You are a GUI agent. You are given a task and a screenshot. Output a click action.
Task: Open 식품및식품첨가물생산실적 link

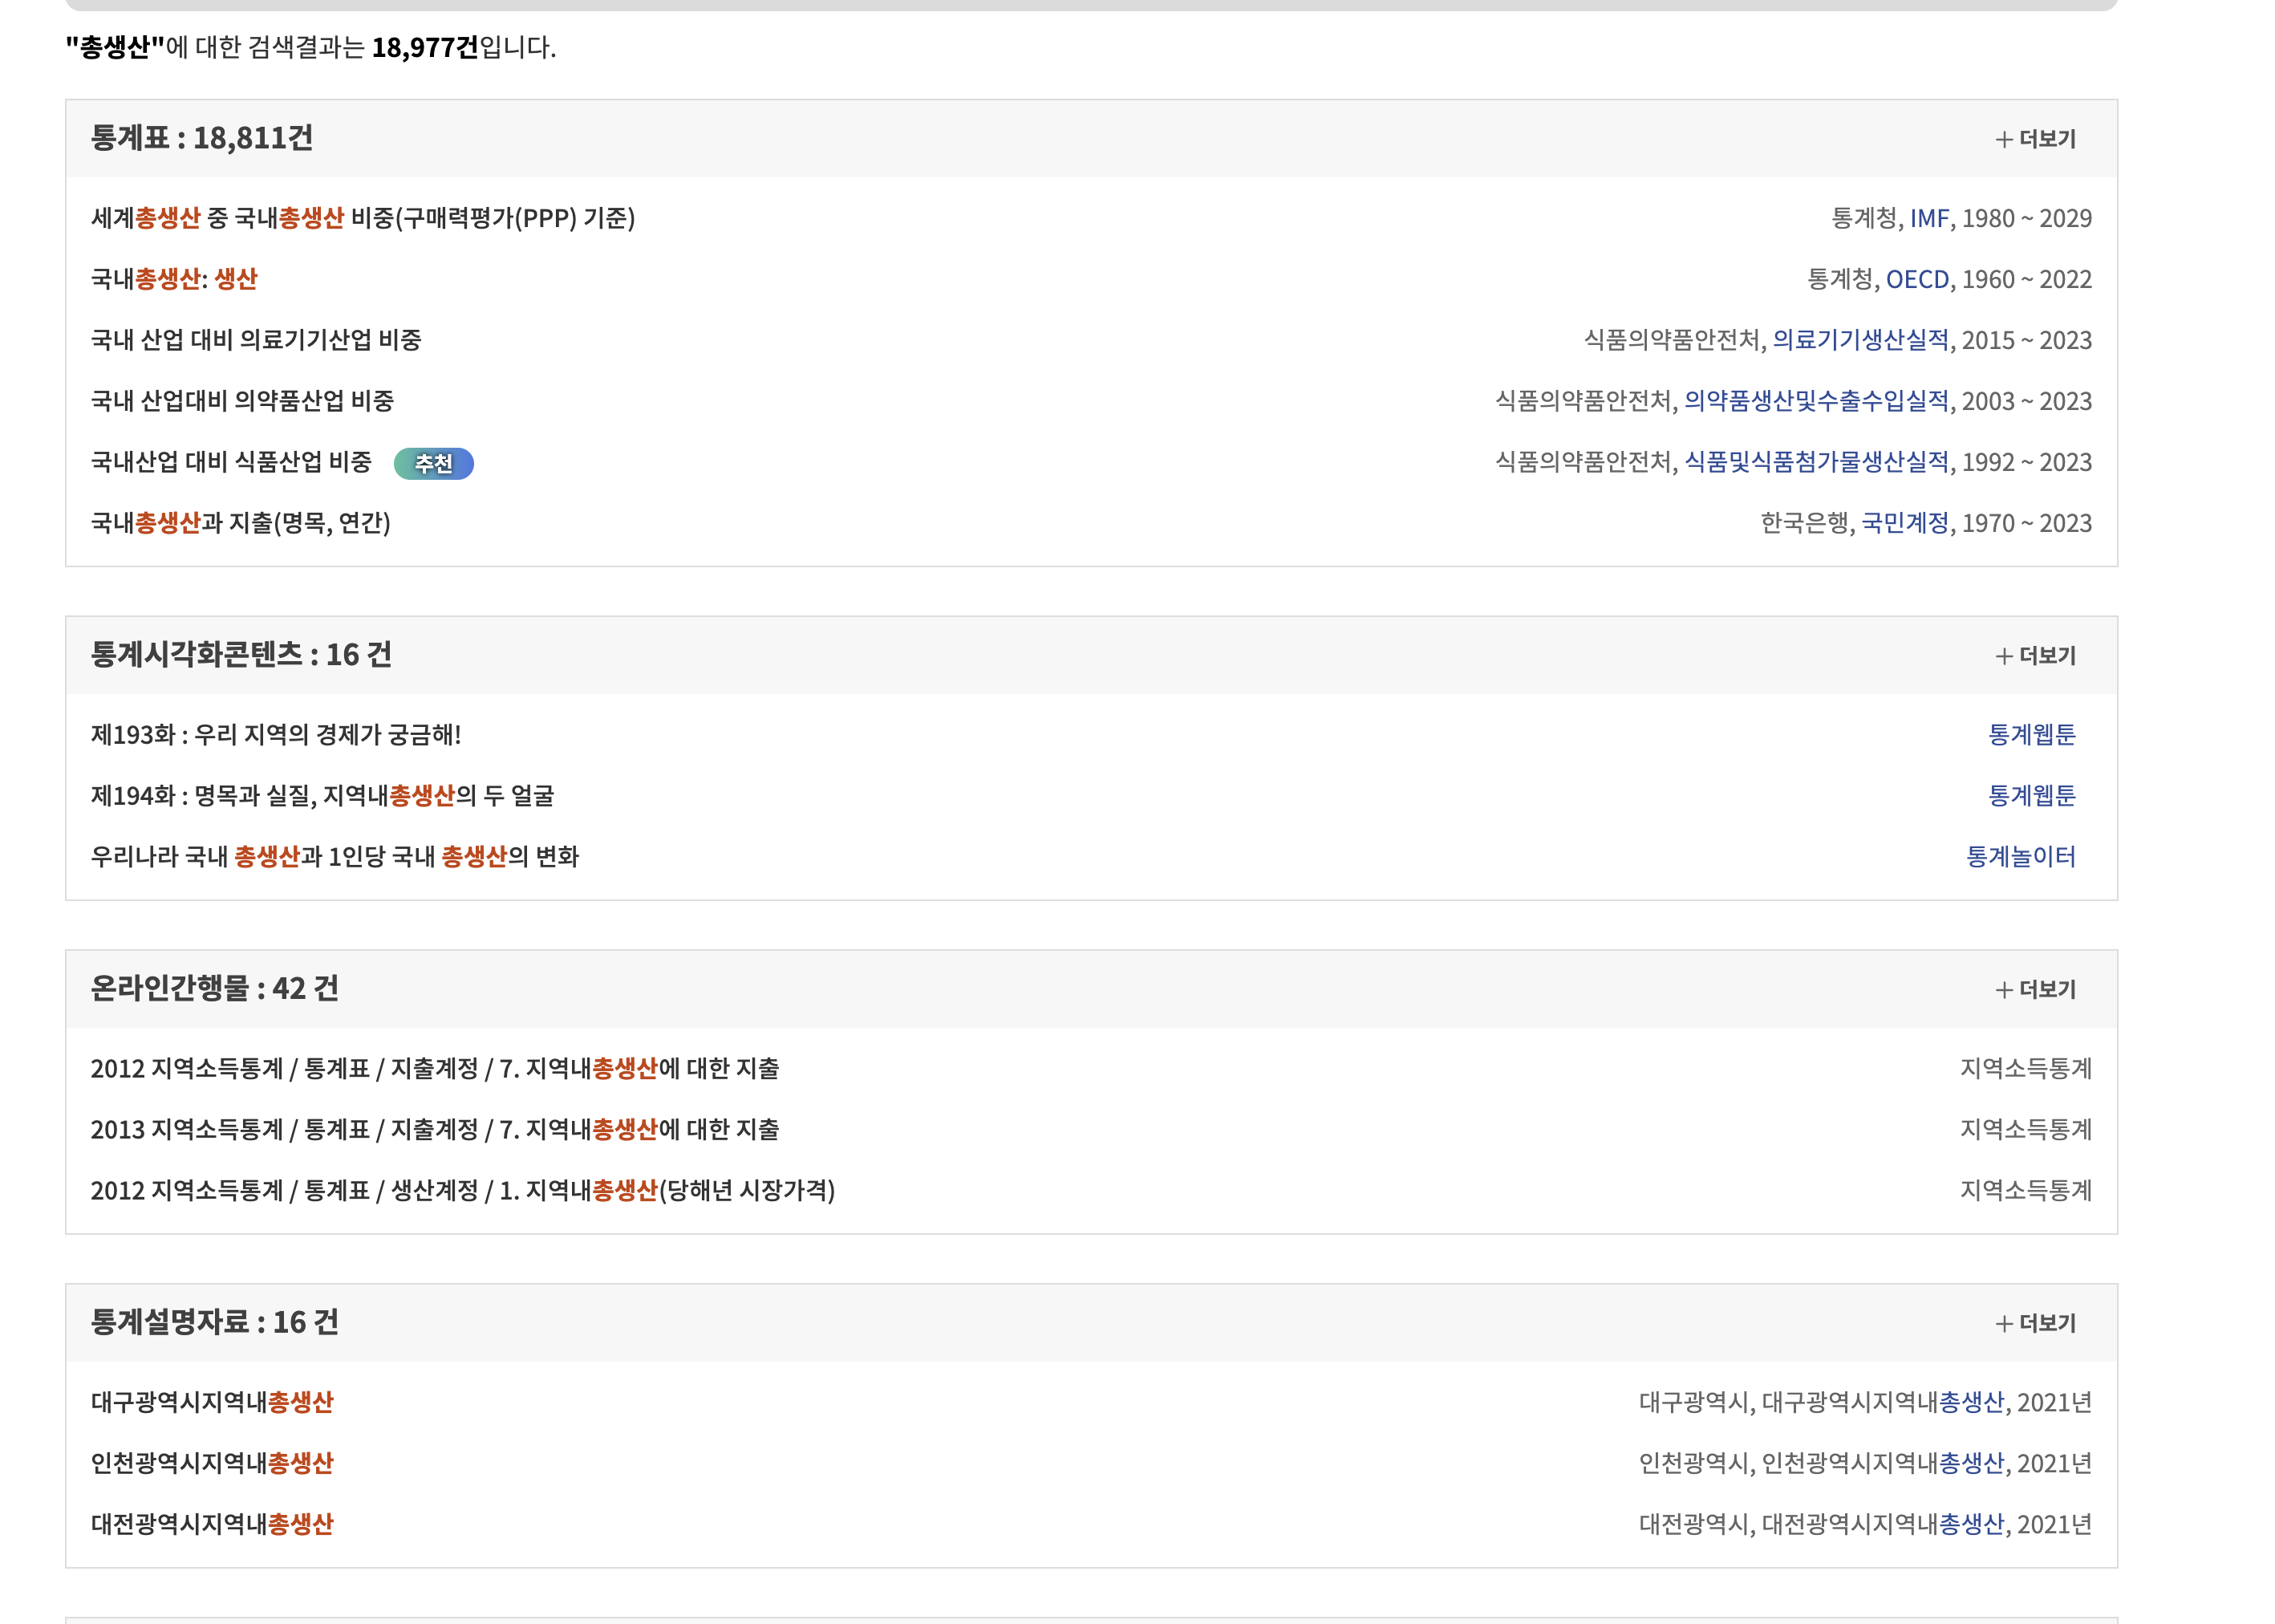(1815, 462)
